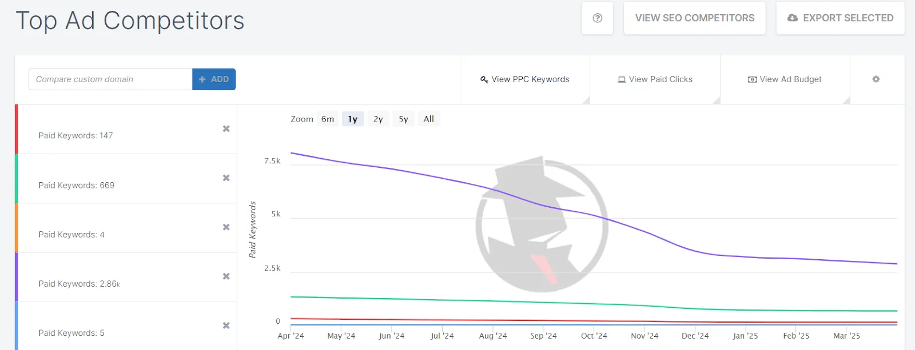Set chart zoom to 2y
Screen dimensions: 915x350
(378, 119)
